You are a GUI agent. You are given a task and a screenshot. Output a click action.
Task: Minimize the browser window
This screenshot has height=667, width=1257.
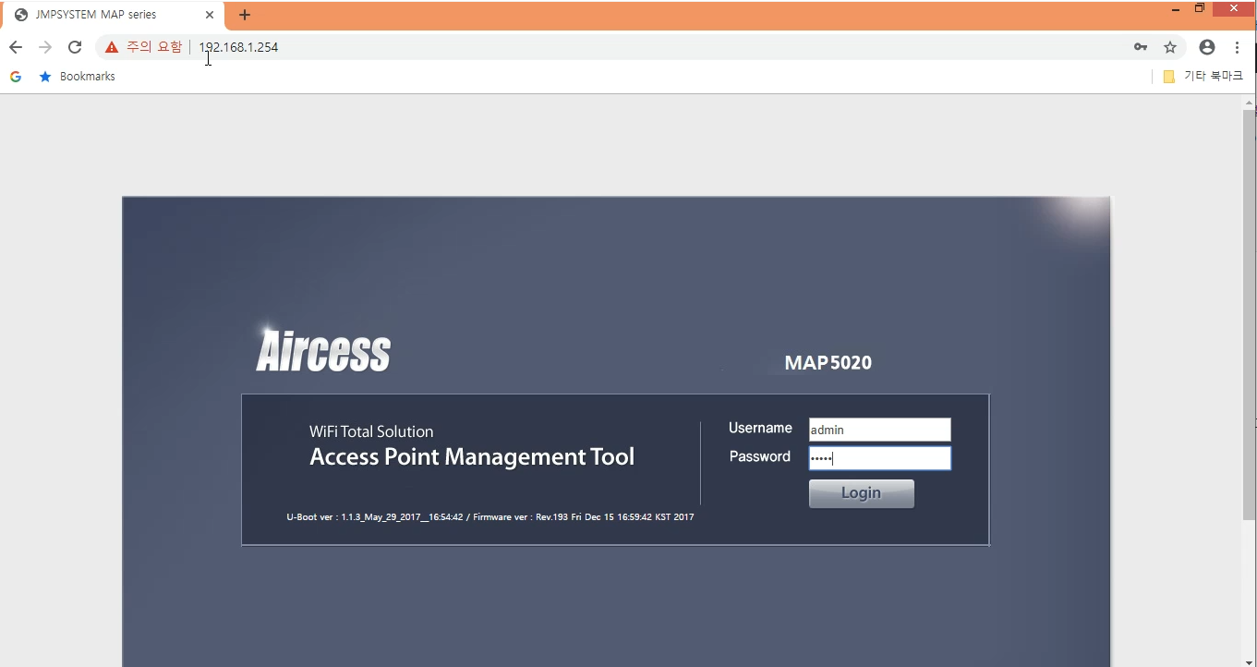coord(1175,9)
